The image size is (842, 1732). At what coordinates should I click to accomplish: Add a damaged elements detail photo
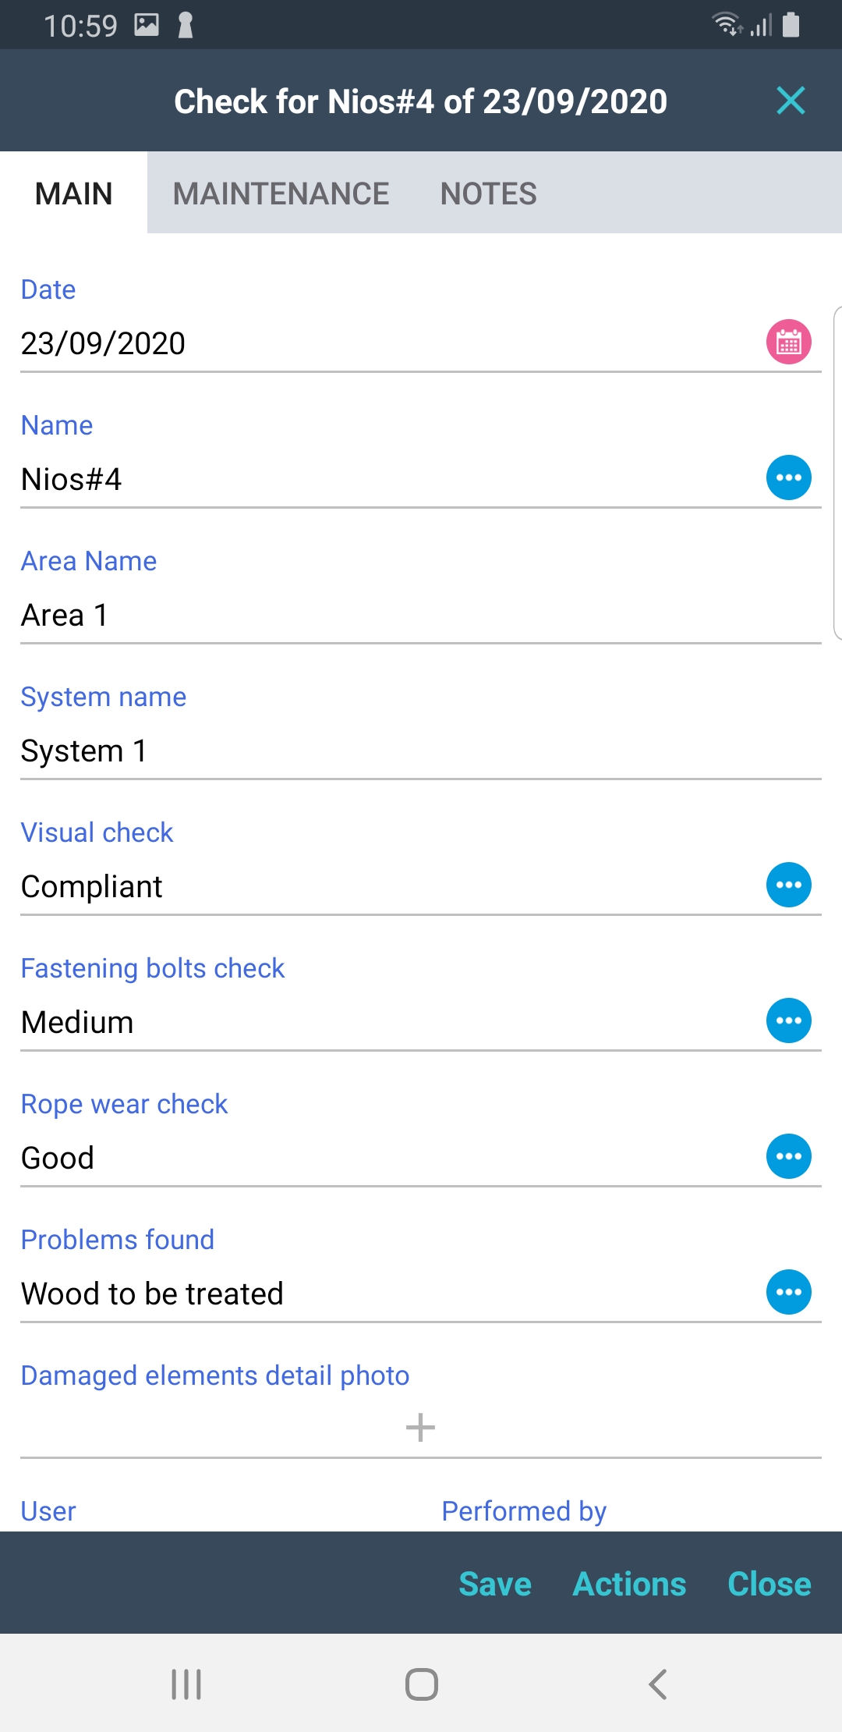point(420,1428)
